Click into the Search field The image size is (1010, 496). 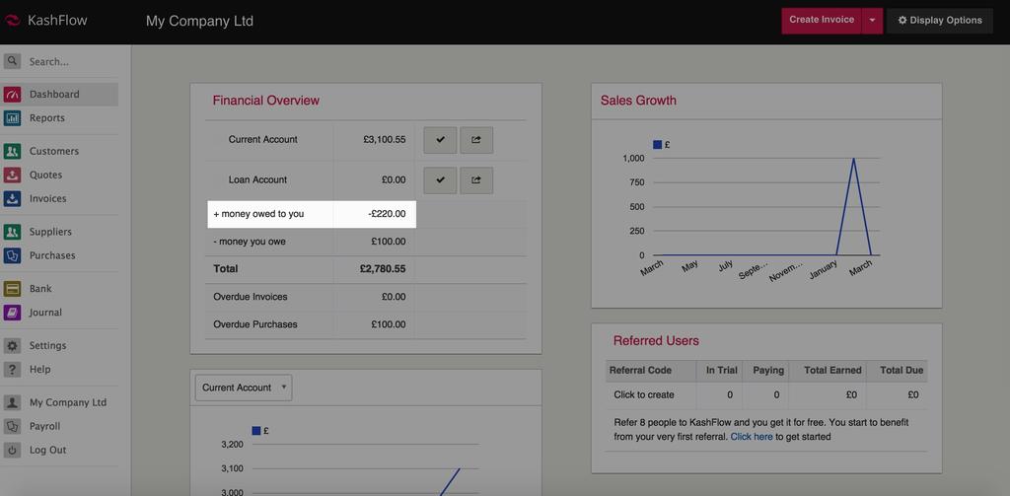(x=69, y=61)
